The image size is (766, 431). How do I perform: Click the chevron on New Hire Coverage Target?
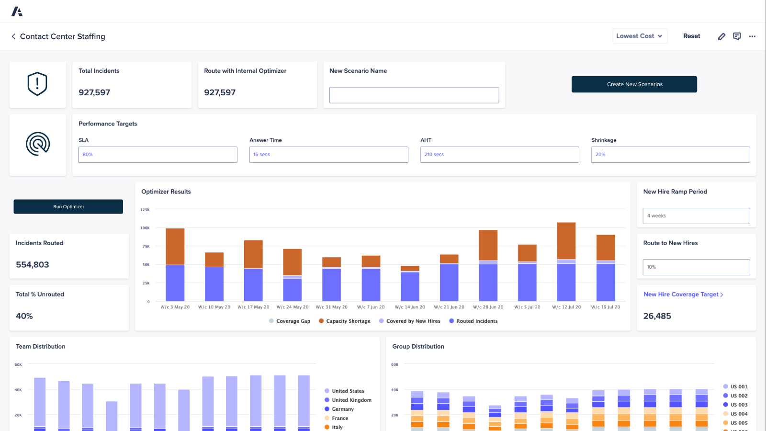coord(722,294)
